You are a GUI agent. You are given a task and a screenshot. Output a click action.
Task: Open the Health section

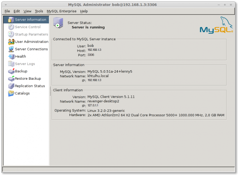[20, 56]
